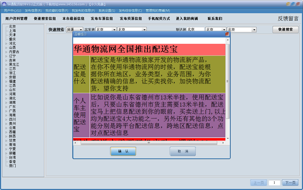This screenshot has height=190, width=303.
Task: Open the 我收藏的信息(F) menu
Action: point(57,11)
